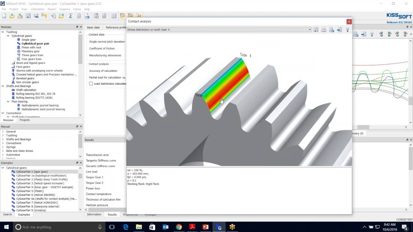Viewport: 413px width, 232px height.
Task: Select Bevel and Hypoid gears module
Action: (x=31, y=63)
